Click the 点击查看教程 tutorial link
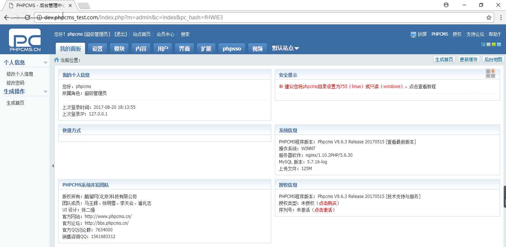This screenshot has height=247, width=506. (422, 87)
